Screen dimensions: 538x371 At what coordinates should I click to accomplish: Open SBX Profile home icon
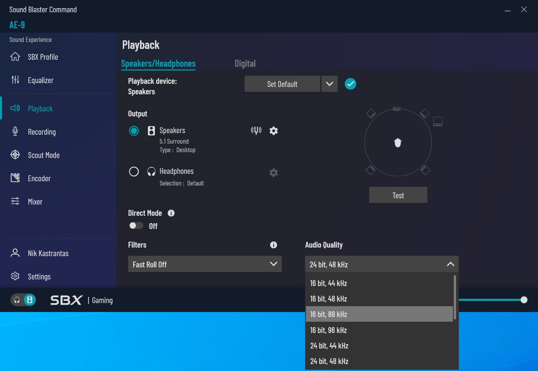tap(15, 57)
